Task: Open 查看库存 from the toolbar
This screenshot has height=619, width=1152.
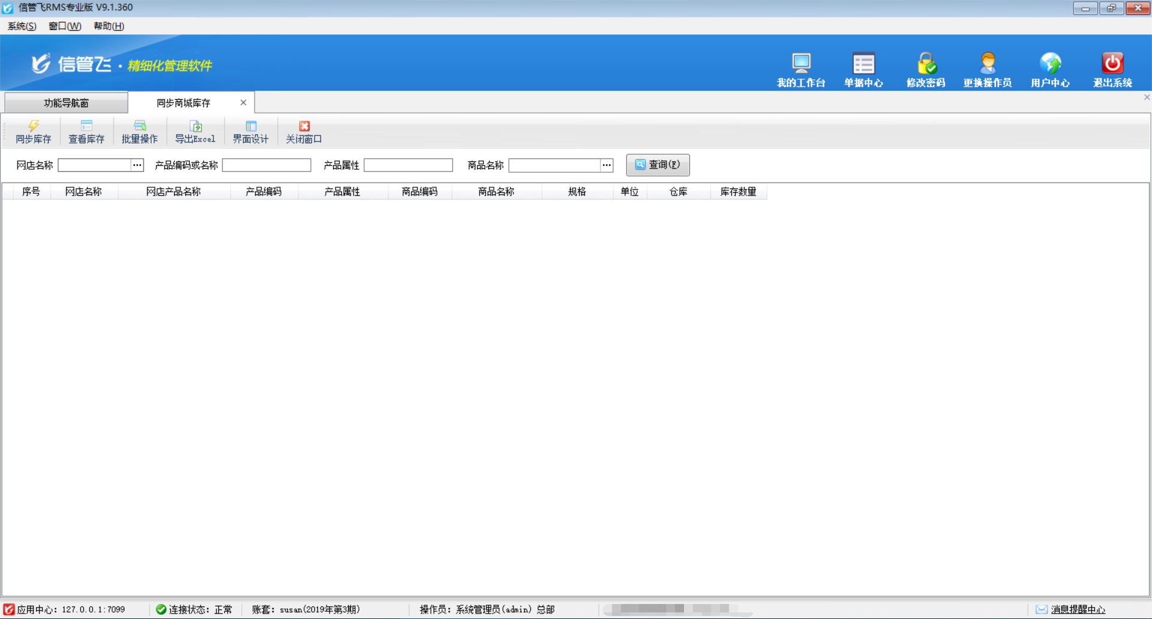Action: click(x=86, y=126)
